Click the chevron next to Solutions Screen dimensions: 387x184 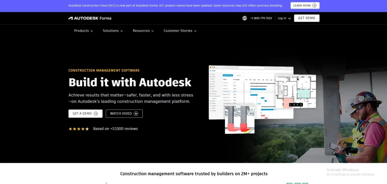[x=121, y=31]
